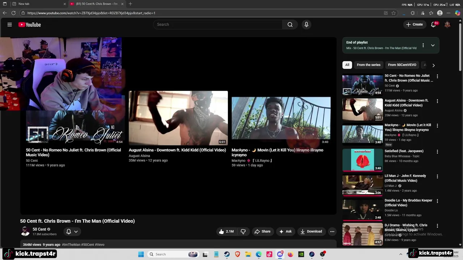Image resolution: width=463 pixels, height=260 pixels.
Task: Open options for Lil Man J sidebar video
Action: click(x=437, y=177)
